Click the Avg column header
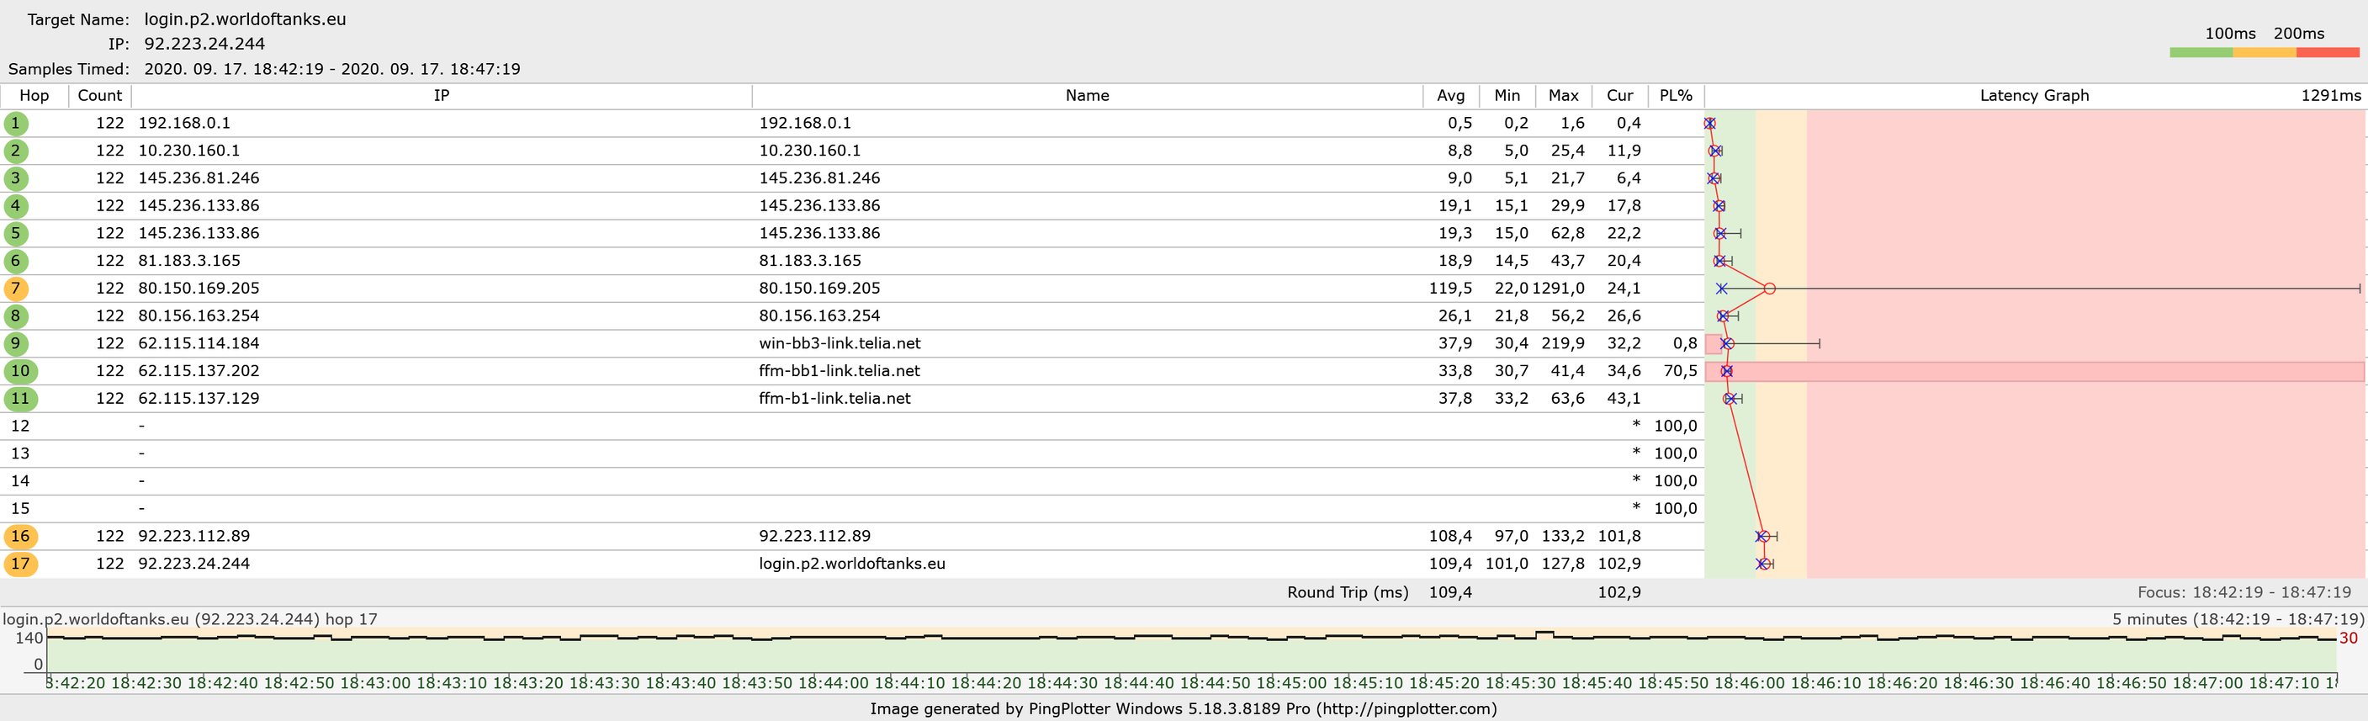This screenshot has height=721, width=2368. [1450, 96]
